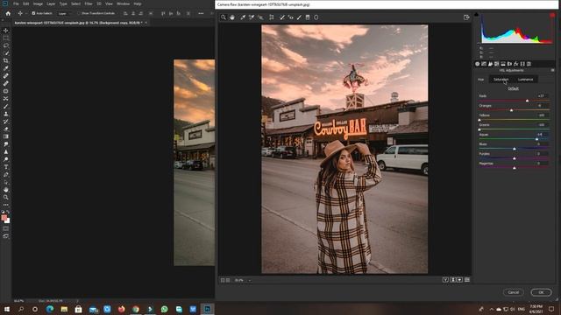Open the Presets panel icon in Camera Raw
The height and width of the screenshot is (315, 561).
coord(529,64)
